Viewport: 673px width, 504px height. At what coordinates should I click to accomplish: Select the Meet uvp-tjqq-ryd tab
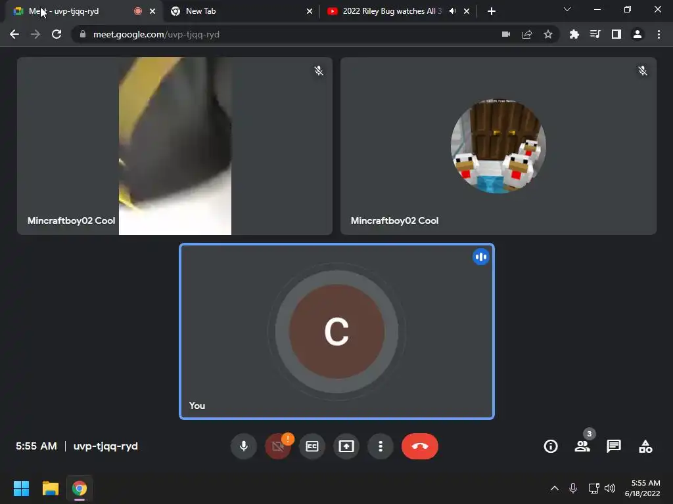pos(81,11)
